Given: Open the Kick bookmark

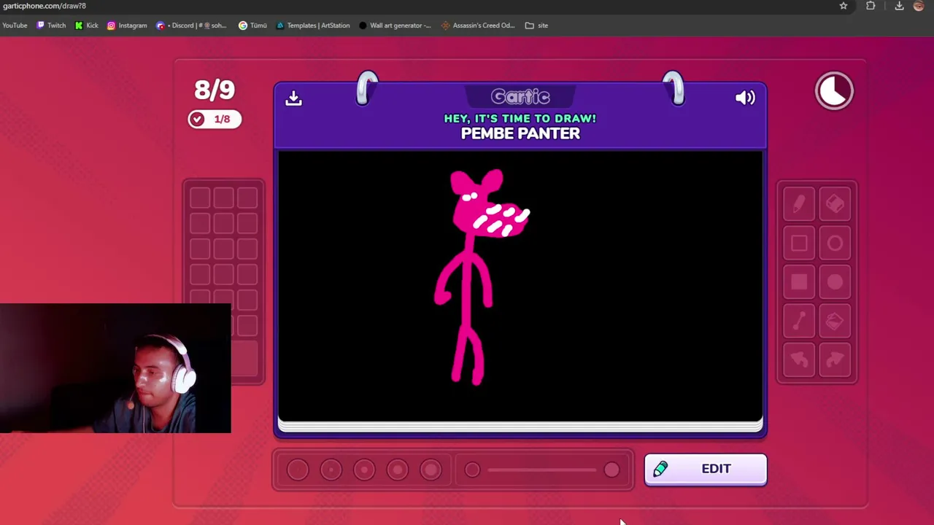Looking at the screenshot, I should [x=86, y=26].
